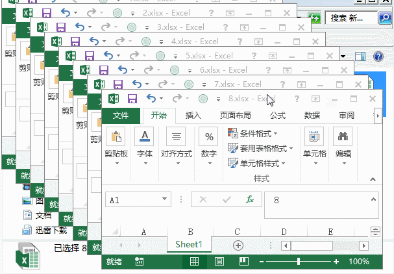Click macro recording icon in status bar
This screenshot has height=274, width=394.
point(139,262)
